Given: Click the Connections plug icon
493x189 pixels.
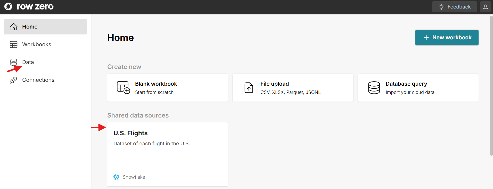Looking at the screenshot, I should coord(14,80).
